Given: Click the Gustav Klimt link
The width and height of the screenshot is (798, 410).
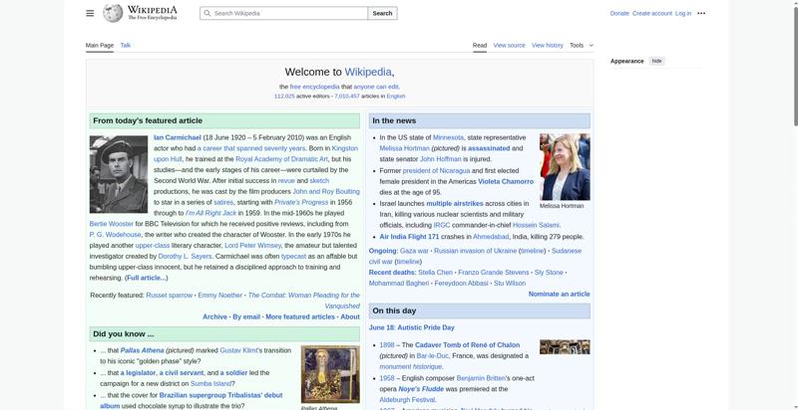Looking at the screenshot, I should tap(240, 350).
